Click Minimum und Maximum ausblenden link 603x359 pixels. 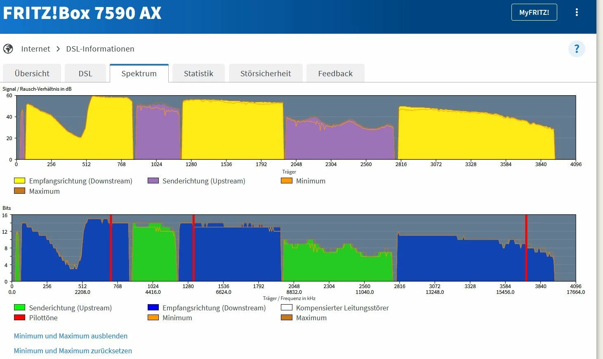tap(71, 336)
